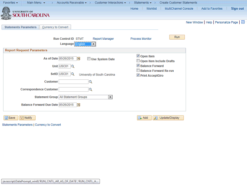
Task: Expand the Statements breadcrumb menu
Action: pos(143,3)
